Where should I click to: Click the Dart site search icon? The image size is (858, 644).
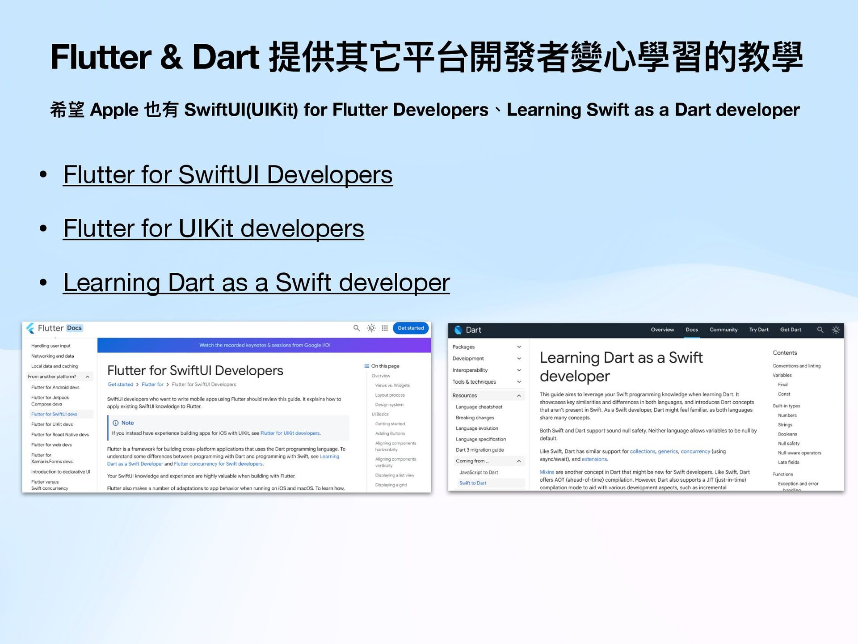coord(820,330)
